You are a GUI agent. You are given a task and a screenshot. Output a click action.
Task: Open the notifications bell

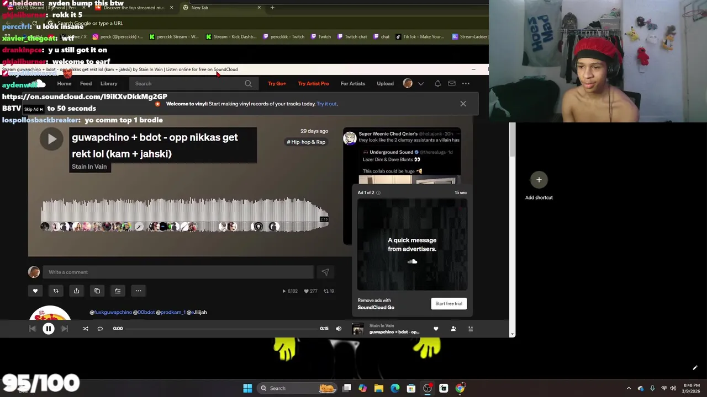point(437,84)
